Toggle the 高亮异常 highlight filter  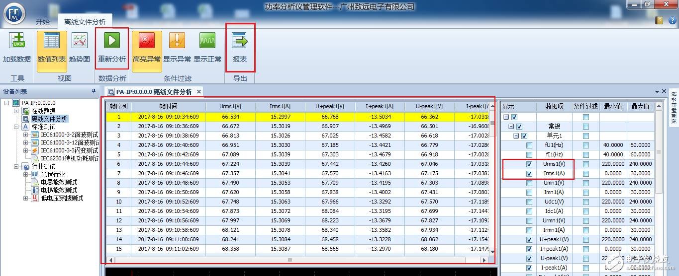147,41
